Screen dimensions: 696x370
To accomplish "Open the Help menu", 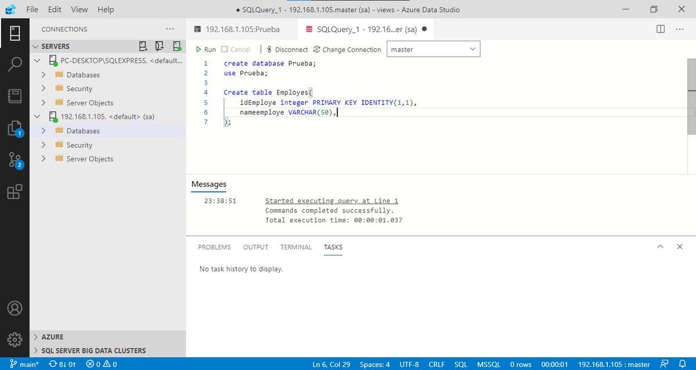I will [x=106, y=9].
